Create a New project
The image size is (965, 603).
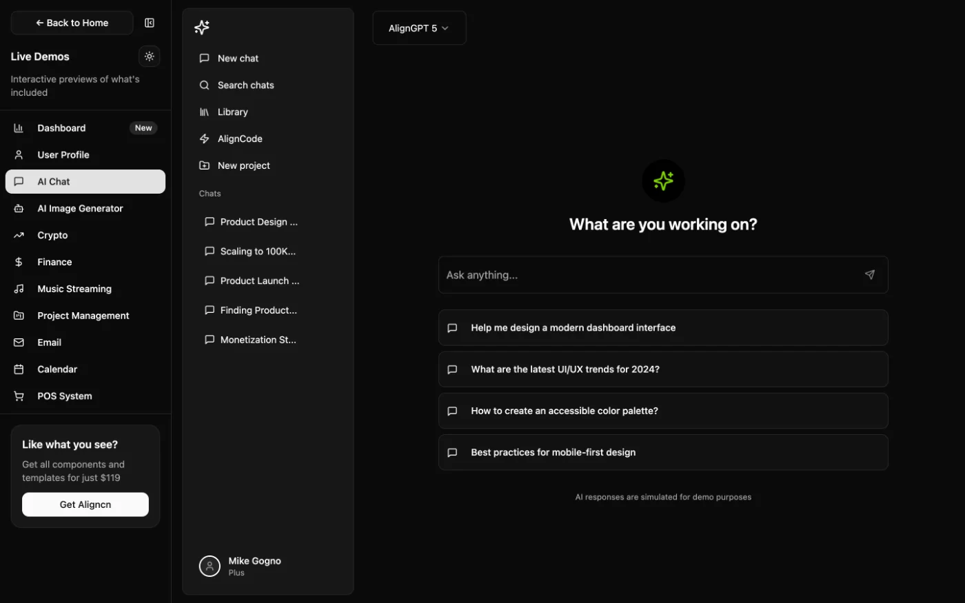pyautogui.click(x=268, y=165)
